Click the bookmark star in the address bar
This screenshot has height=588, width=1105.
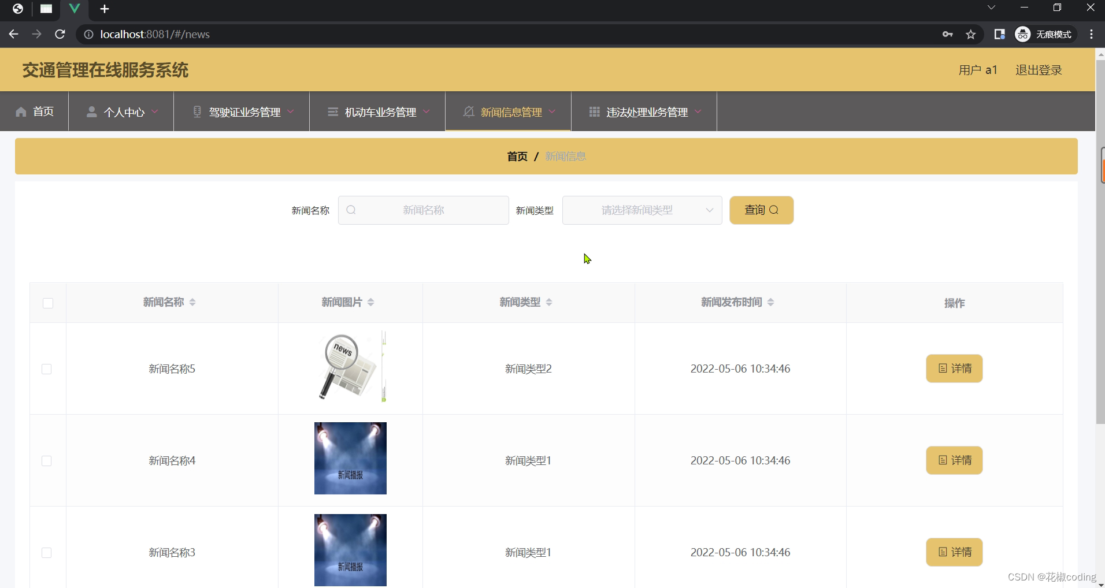point(971,34)
